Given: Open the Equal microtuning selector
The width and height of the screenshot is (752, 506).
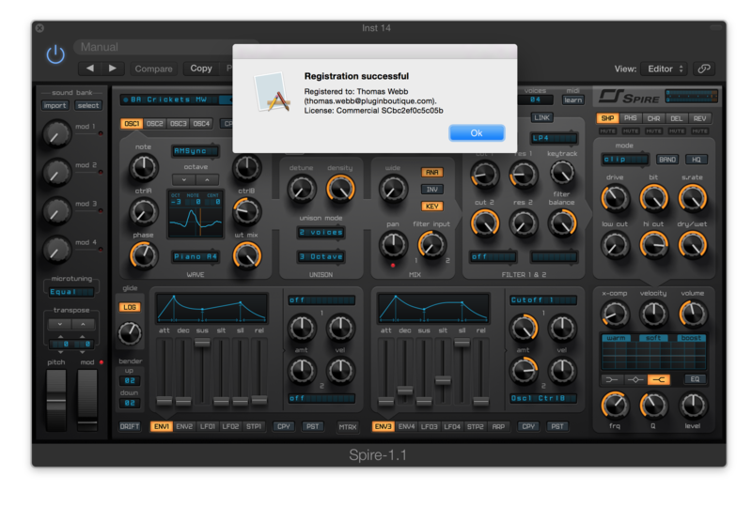Looking at the screenshot, I should coord(71,292).
